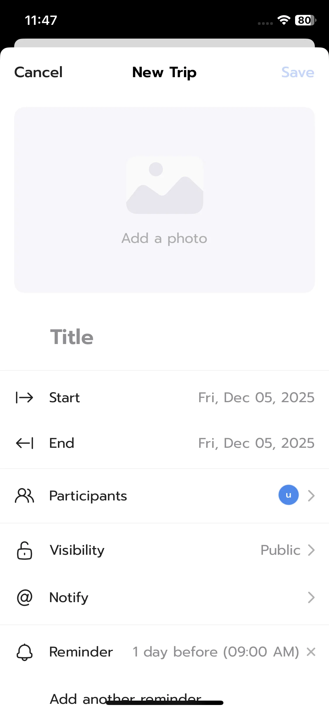Cancel the new trip
This screenshot has height=712, width=329.
click(38, 72)
